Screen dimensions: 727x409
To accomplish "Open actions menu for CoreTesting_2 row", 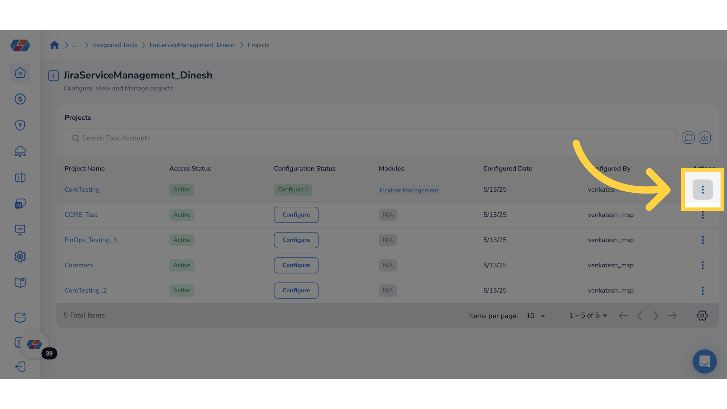I will pos(702,290).
